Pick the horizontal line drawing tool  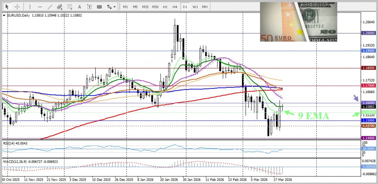pyautogui.click(x=40, y=7)
